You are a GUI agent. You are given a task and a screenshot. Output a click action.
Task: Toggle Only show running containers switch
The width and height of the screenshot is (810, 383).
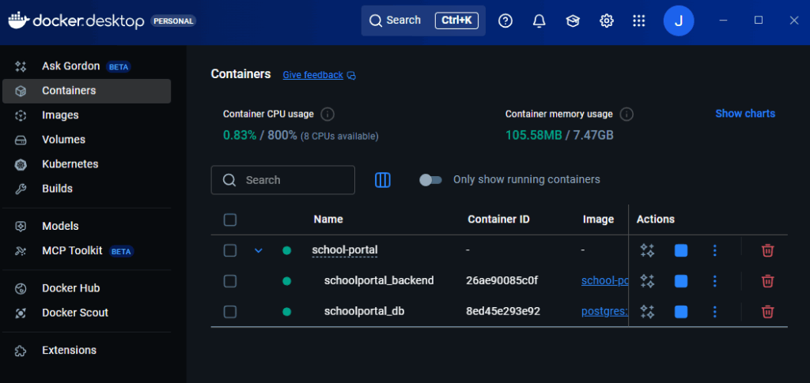pyautogui.click(x=430, y=180)
